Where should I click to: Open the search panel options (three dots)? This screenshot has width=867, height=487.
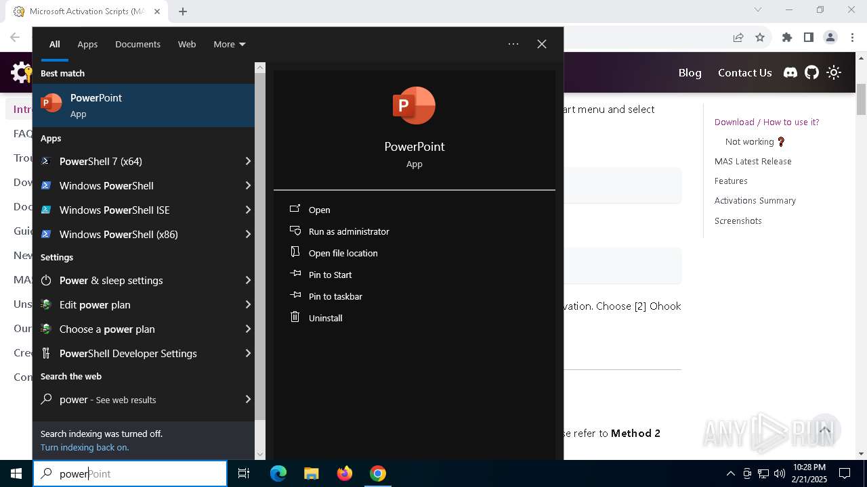(x=513, y=44)
